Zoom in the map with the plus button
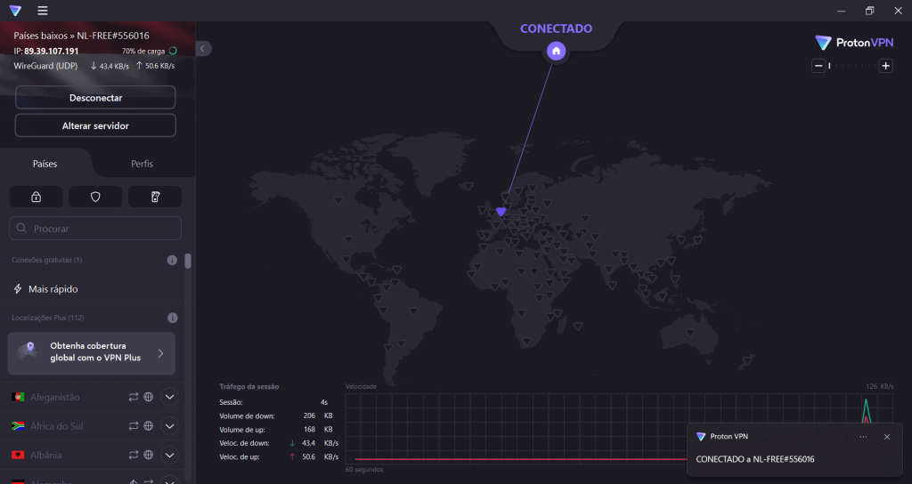Screen dimensions: 912x484 [x=886, y=66]
